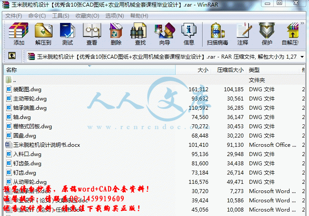Open the 收藏夹(O) menu
The width and height of the screenshot is (309, 216).
87,16
